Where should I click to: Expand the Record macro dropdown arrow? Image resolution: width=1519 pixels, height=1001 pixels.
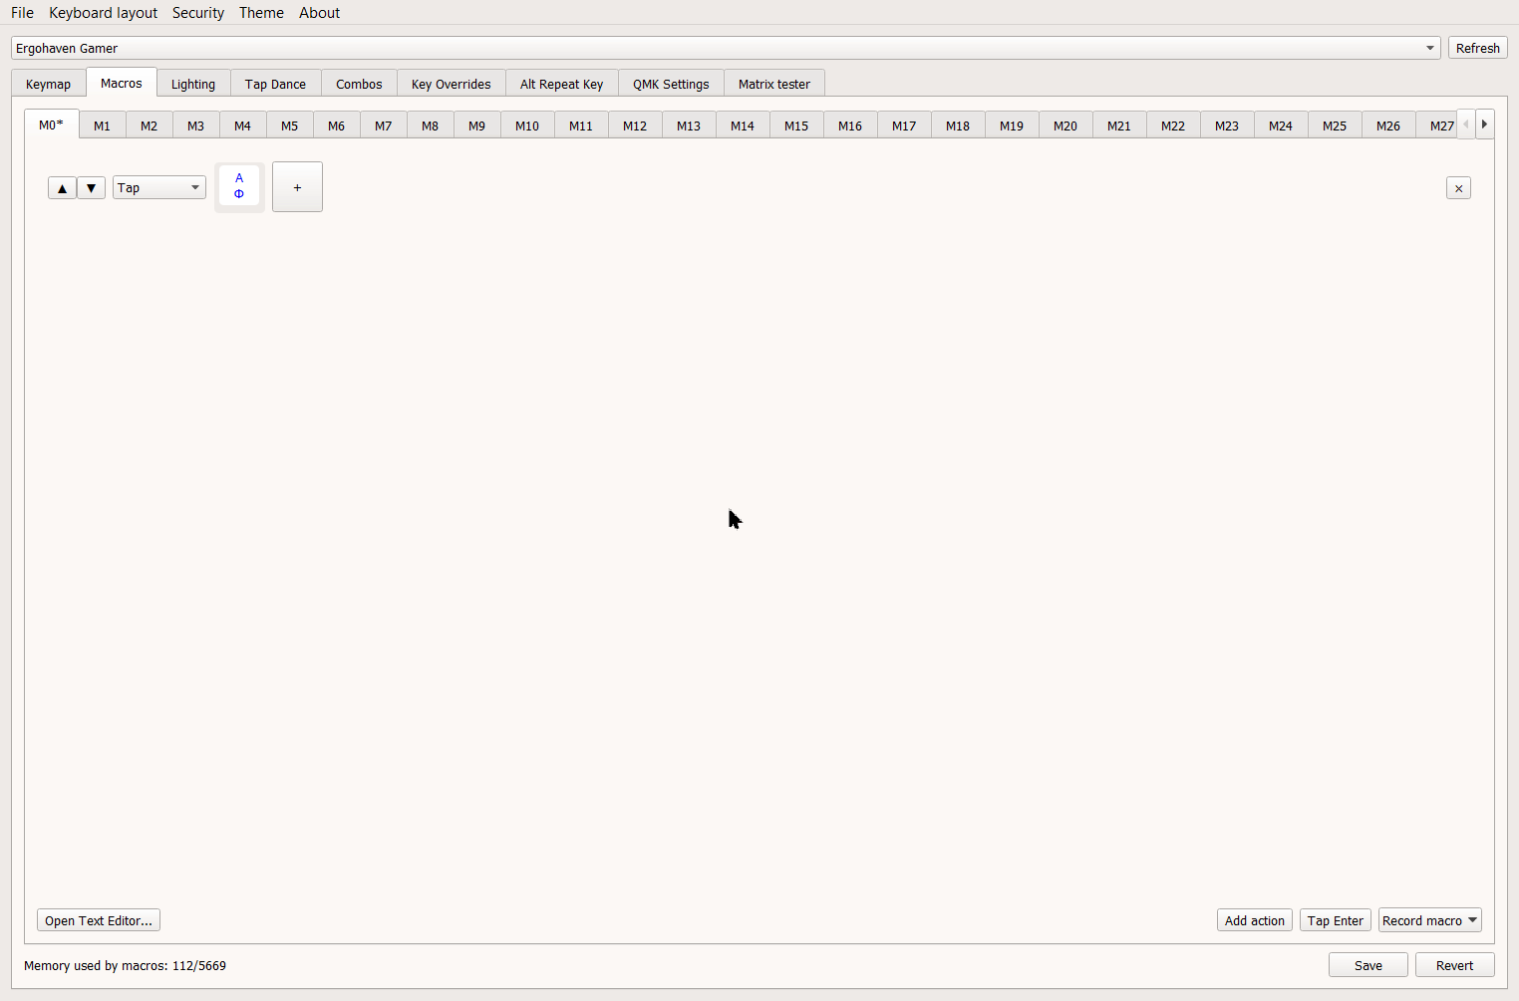coord(1472,920)
